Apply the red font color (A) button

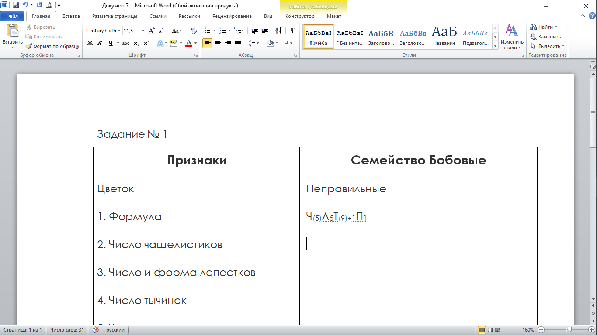189,43
